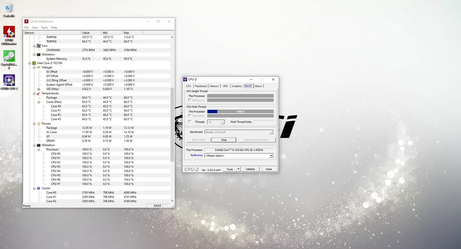Launch the CPUID HWMonitor desktop shortcut

point(9,35)
